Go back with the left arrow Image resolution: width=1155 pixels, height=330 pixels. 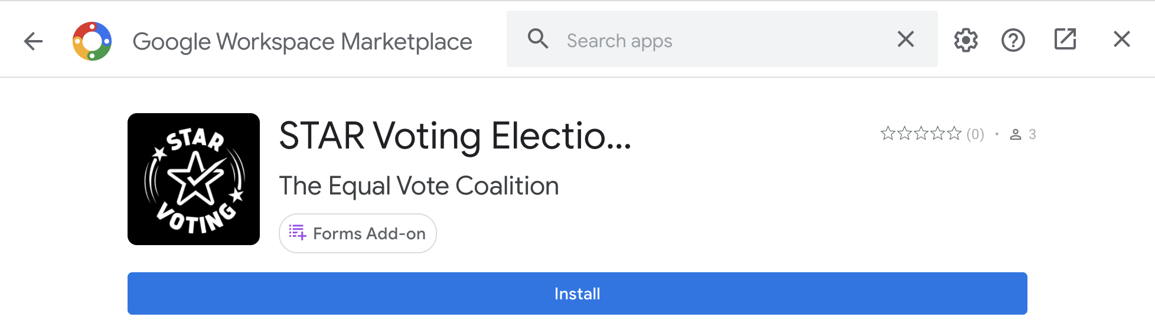(33, 41)
